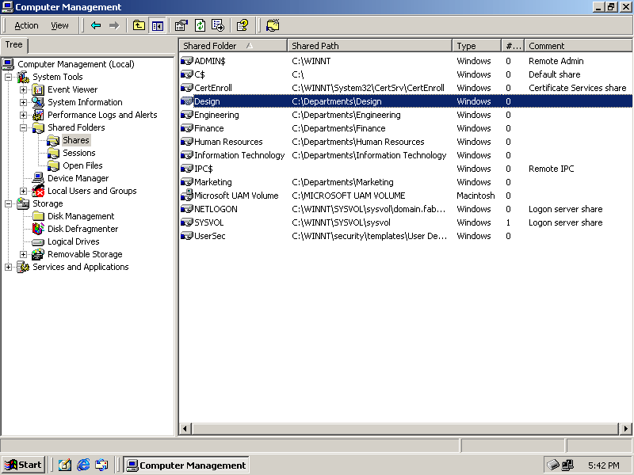Expand the Services and Applications node

(9, 267)
